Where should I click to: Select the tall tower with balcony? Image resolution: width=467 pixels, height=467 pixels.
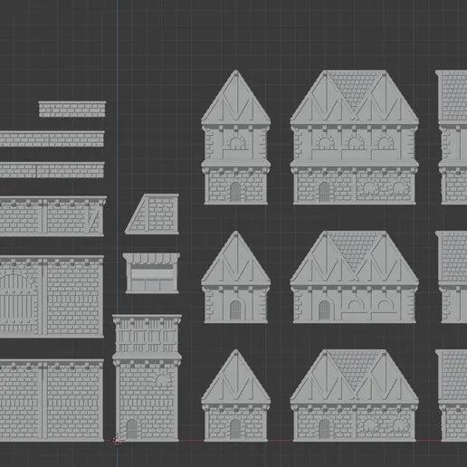(x=147, y=377)
